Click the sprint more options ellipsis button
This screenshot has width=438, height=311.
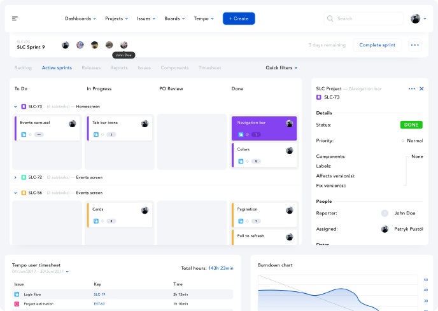(415, 45)
